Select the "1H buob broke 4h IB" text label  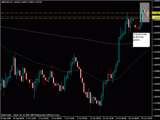pyautogui.click(x=141, y=40)
